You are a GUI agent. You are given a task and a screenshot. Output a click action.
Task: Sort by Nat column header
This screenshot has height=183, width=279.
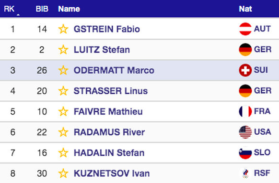coord(245,9)
